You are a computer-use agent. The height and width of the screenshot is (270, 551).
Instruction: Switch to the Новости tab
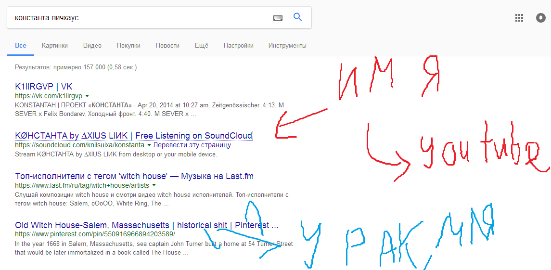pyautogui.click(x=167, y=45)
